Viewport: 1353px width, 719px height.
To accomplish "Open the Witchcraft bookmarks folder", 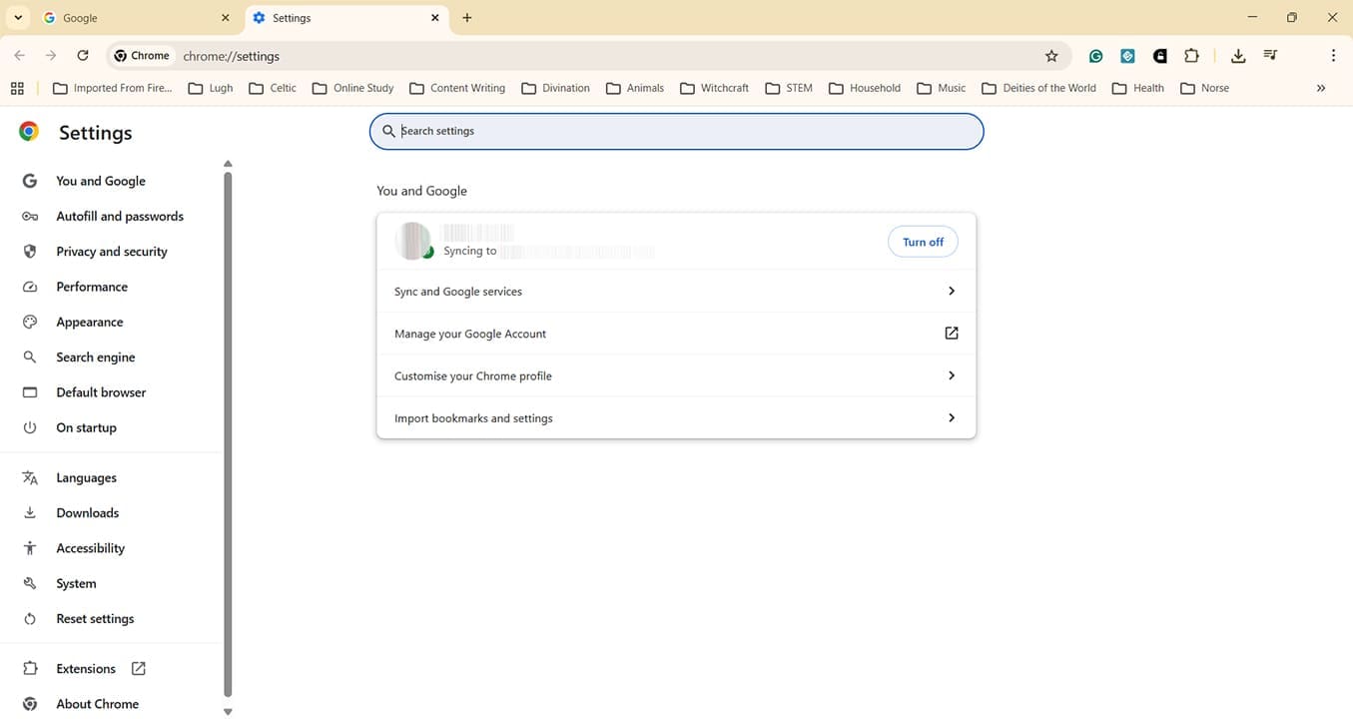I will pyautogui.click(x=713, y=88).
